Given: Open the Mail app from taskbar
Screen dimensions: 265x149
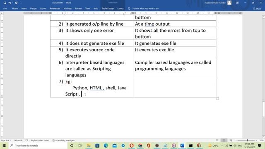Looking at the screenshot, I should (x=115, y=145).
